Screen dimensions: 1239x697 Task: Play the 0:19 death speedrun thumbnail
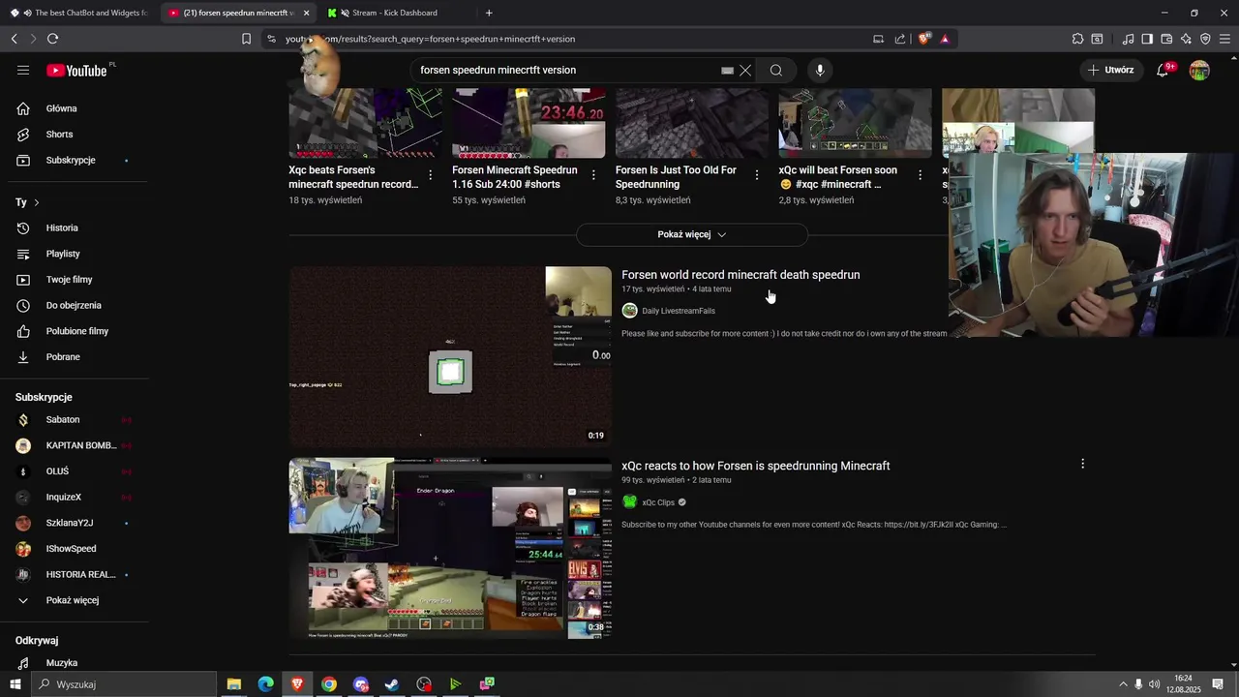point(450,356)
